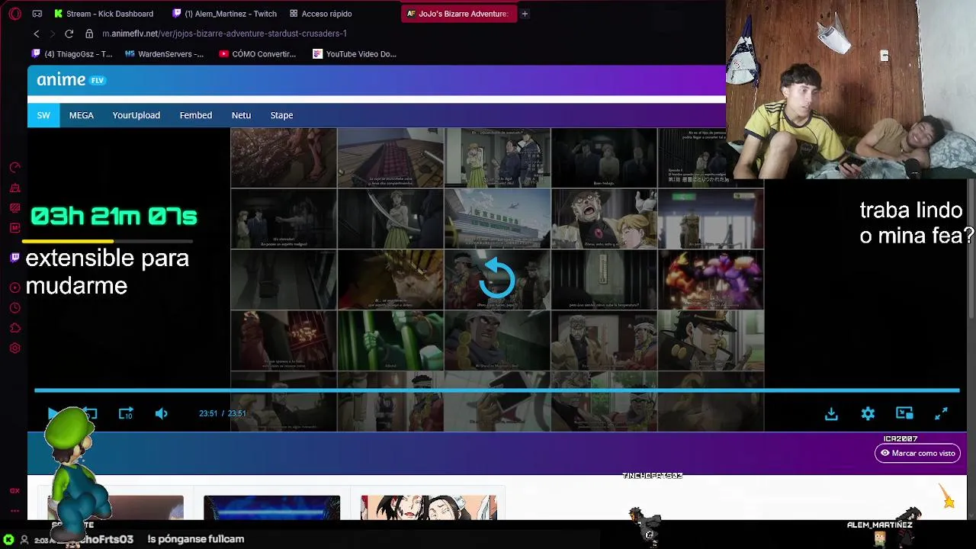
Task: Open the video player settings gear
Action: (868, 413)
